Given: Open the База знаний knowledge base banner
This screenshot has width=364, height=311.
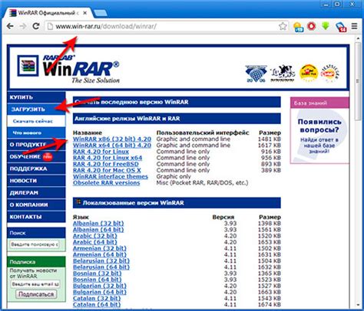Looking at the screenshot, I should tap(319, 130).
